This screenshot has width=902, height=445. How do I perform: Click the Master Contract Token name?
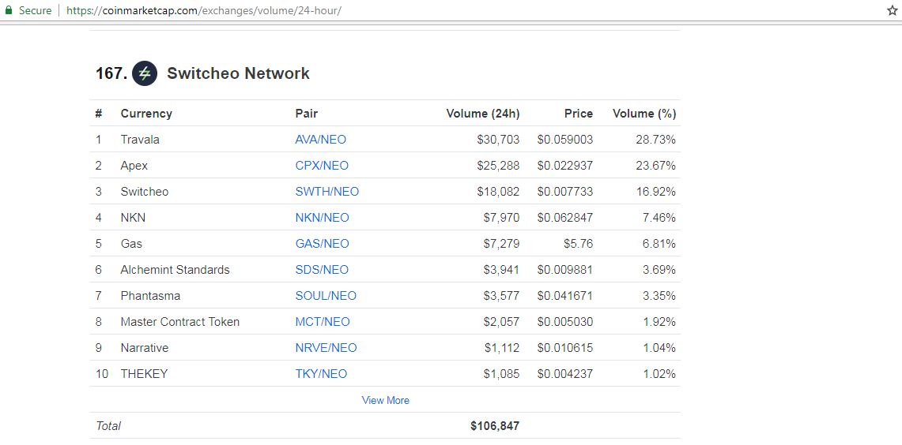tap(180, 322)
